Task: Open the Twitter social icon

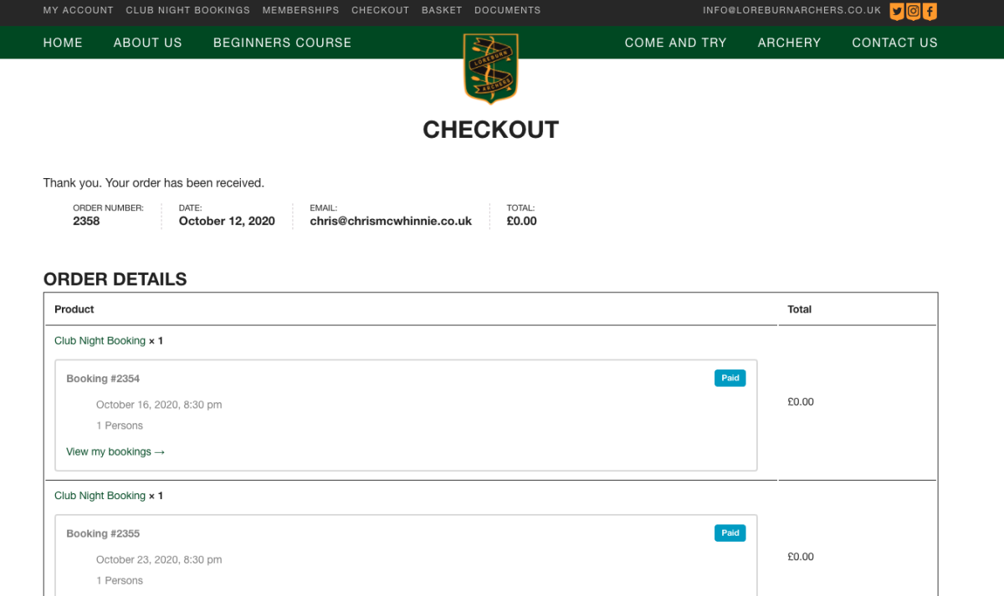Action: pos(897,12)
